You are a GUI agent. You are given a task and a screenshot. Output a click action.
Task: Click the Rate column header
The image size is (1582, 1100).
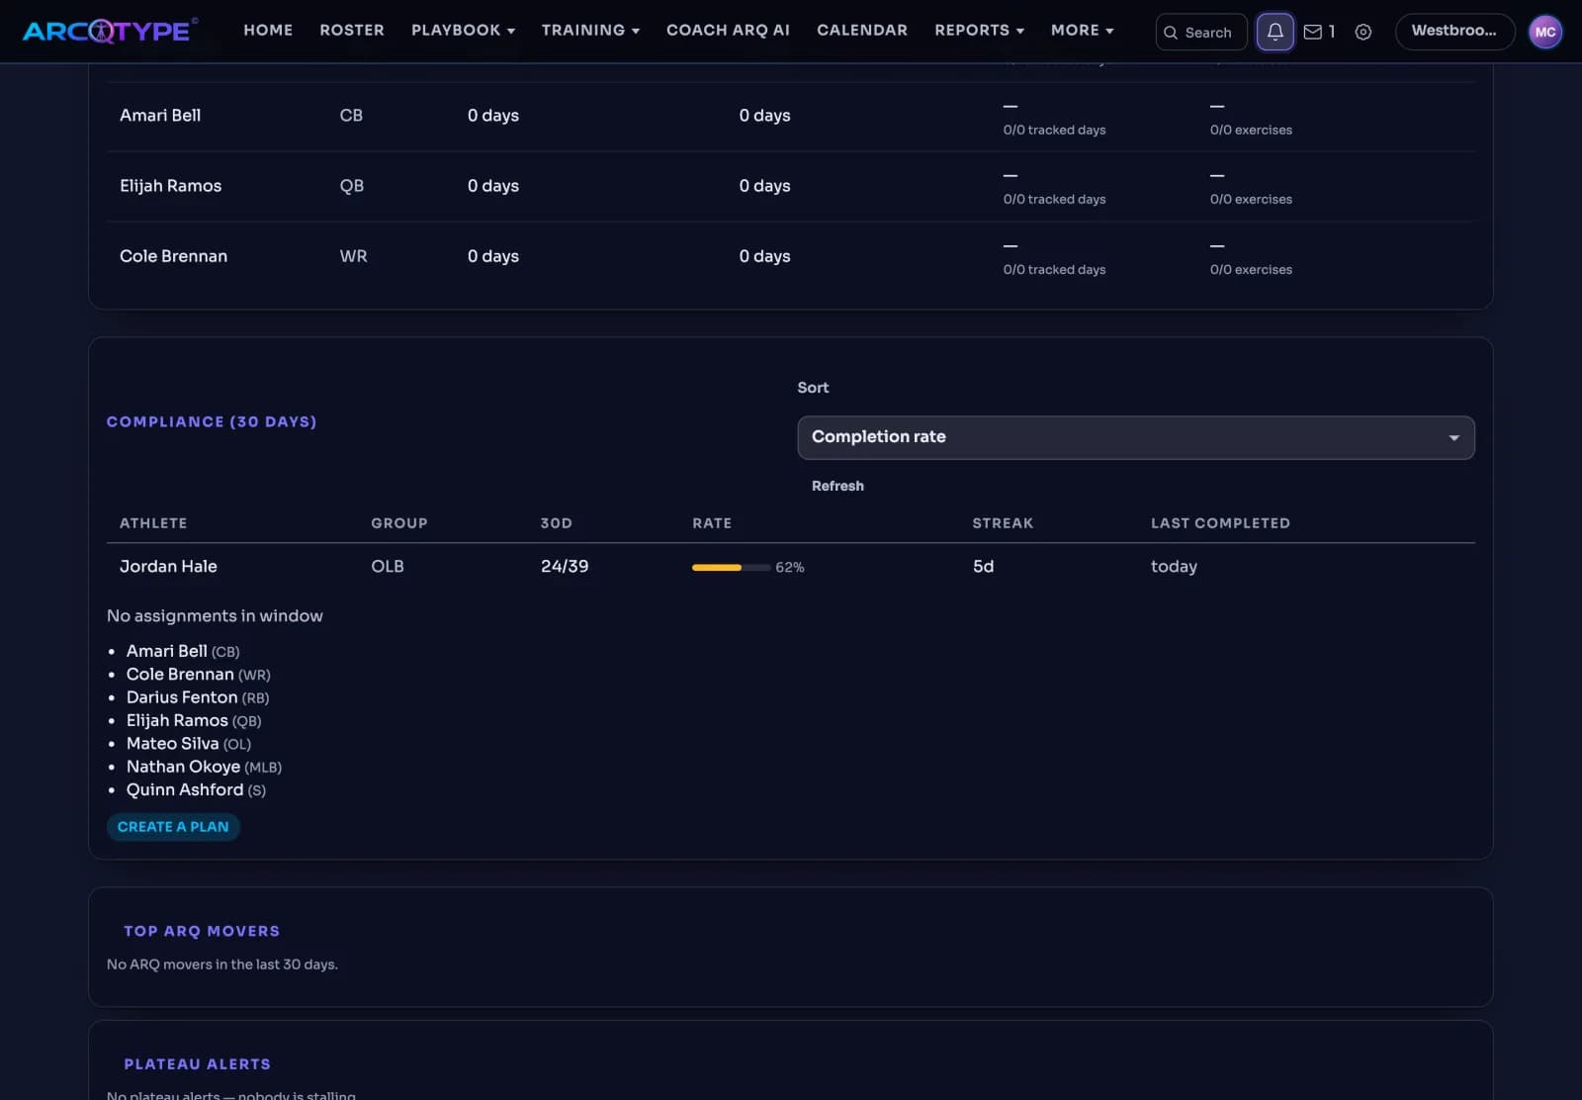coord(712,523)
